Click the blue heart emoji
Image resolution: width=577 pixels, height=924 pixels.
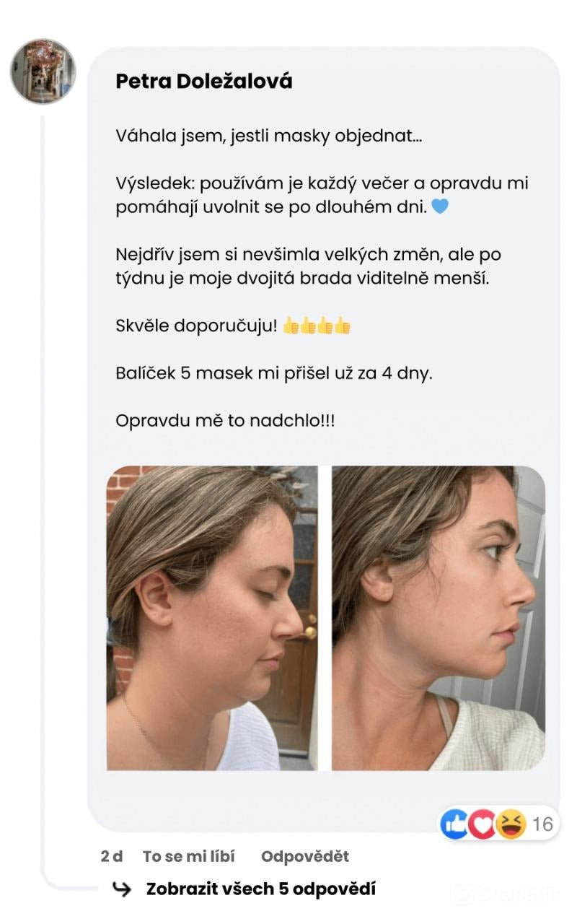(x=439, y=206)
